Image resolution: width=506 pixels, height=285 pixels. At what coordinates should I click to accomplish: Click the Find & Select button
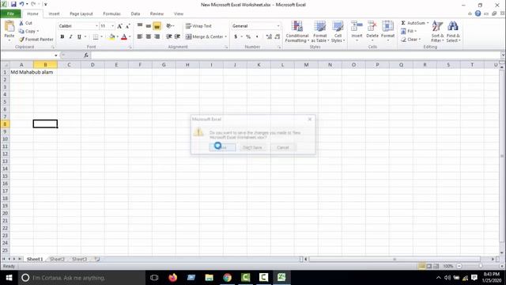pyautogui.click(x=453, y=32)
